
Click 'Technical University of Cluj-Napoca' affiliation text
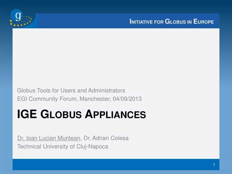63,147
